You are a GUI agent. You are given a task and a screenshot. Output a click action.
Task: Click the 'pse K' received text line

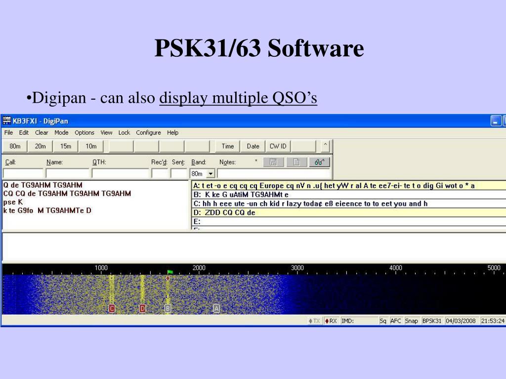click(13, 202)
